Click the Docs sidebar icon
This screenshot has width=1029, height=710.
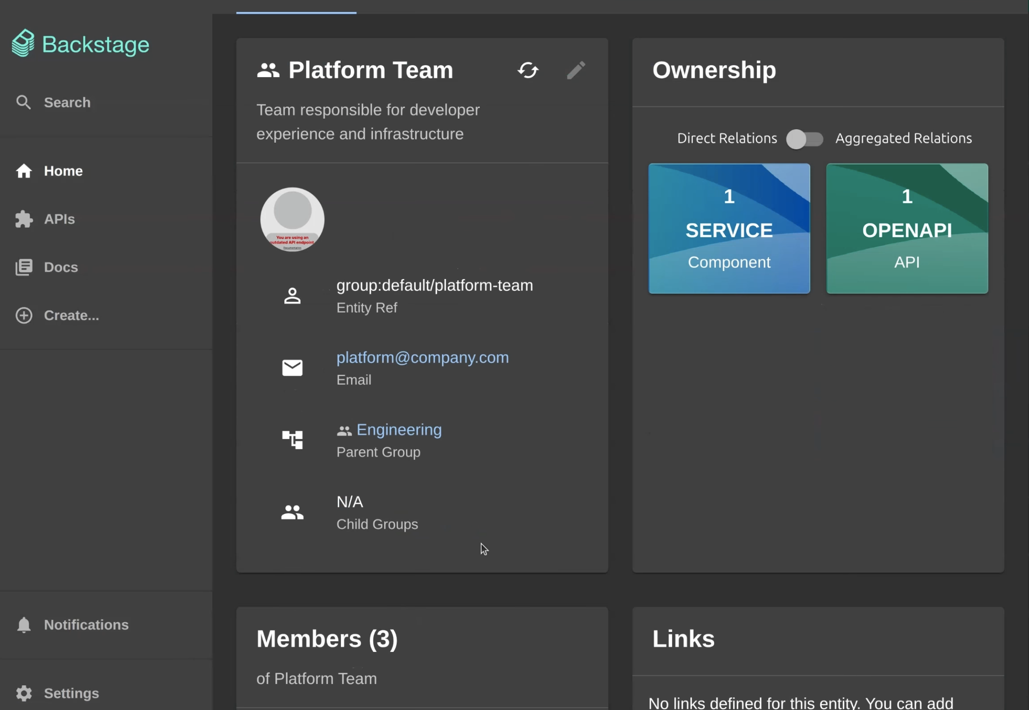(x=23, y=267)
